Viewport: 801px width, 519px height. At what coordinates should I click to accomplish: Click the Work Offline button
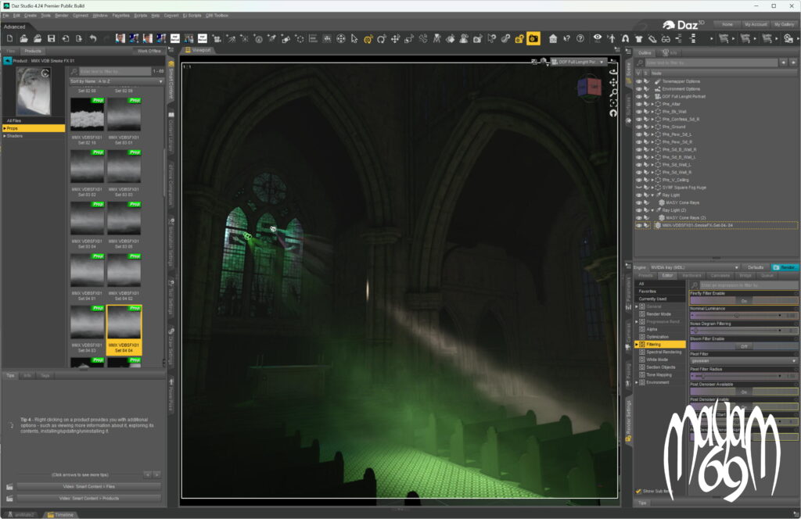tap(149, 51)
